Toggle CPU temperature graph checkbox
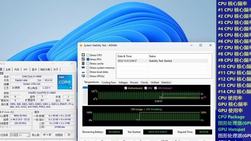The image size is (251, 141). coord(146,88)
